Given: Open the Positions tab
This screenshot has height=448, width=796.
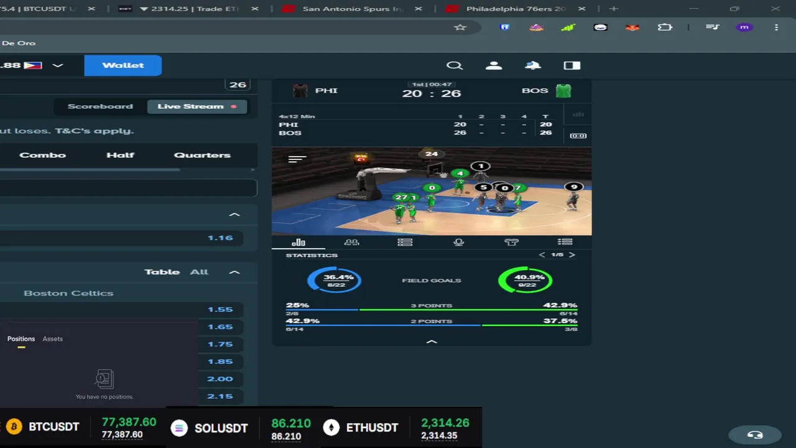Looking at the screenshot, I should [x=21, y=339].
